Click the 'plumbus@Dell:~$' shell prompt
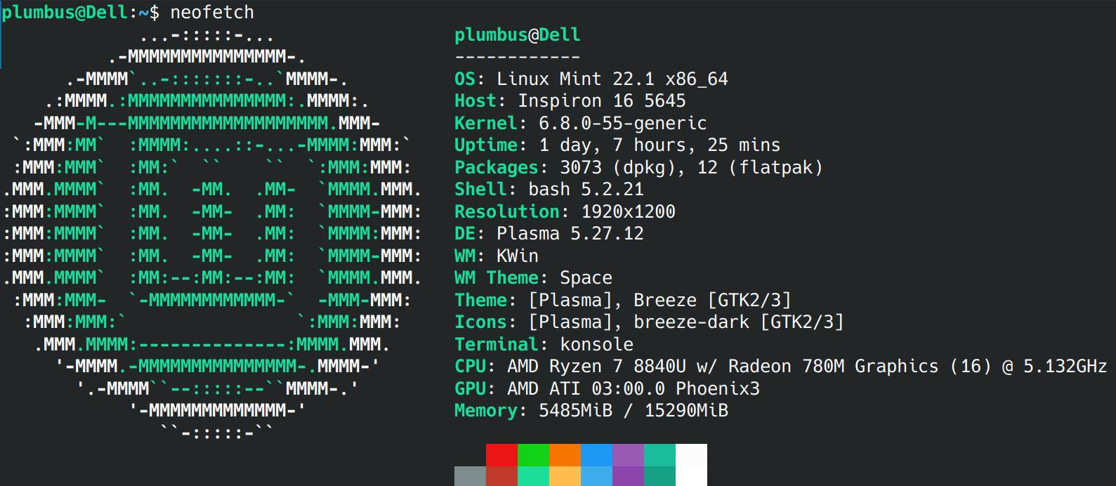 click(81, 12)
